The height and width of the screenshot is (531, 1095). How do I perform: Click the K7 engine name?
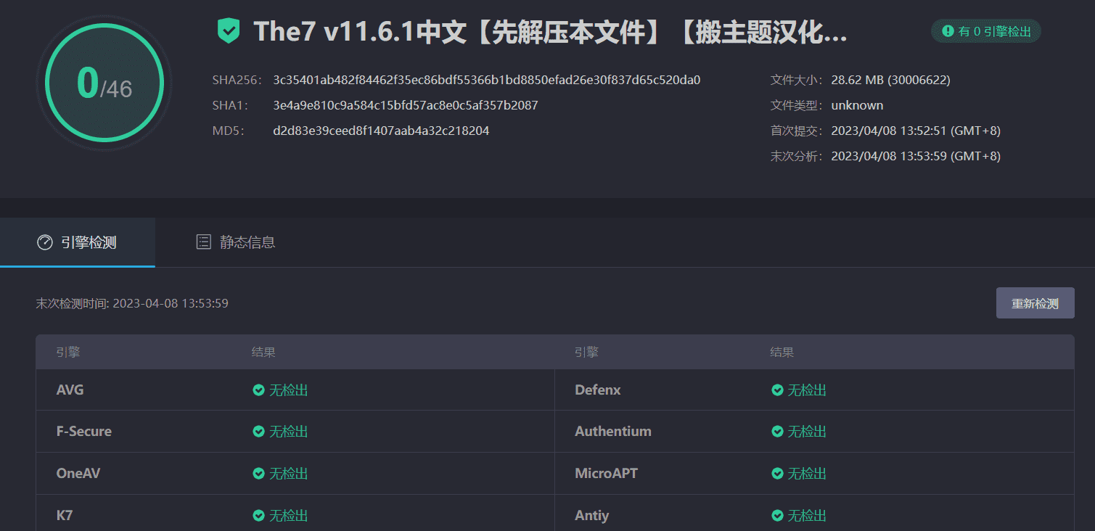(65, 516)
